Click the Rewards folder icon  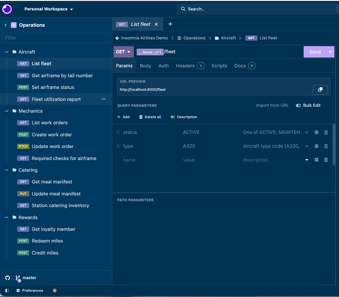[14, 217]
